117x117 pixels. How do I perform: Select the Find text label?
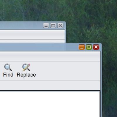[x=8, y=75]
